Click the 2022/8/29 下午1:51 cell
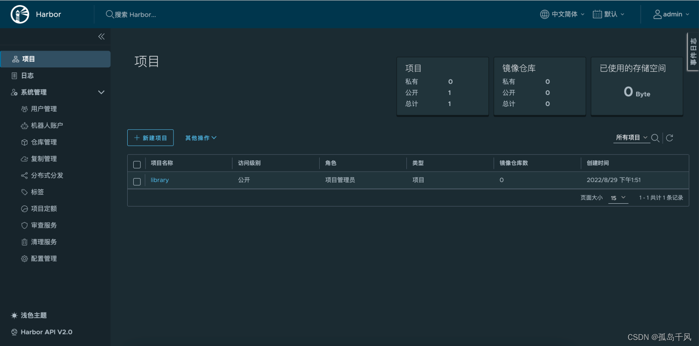The width and height of the screenshot is (699, 346). (x=614, y=180)
